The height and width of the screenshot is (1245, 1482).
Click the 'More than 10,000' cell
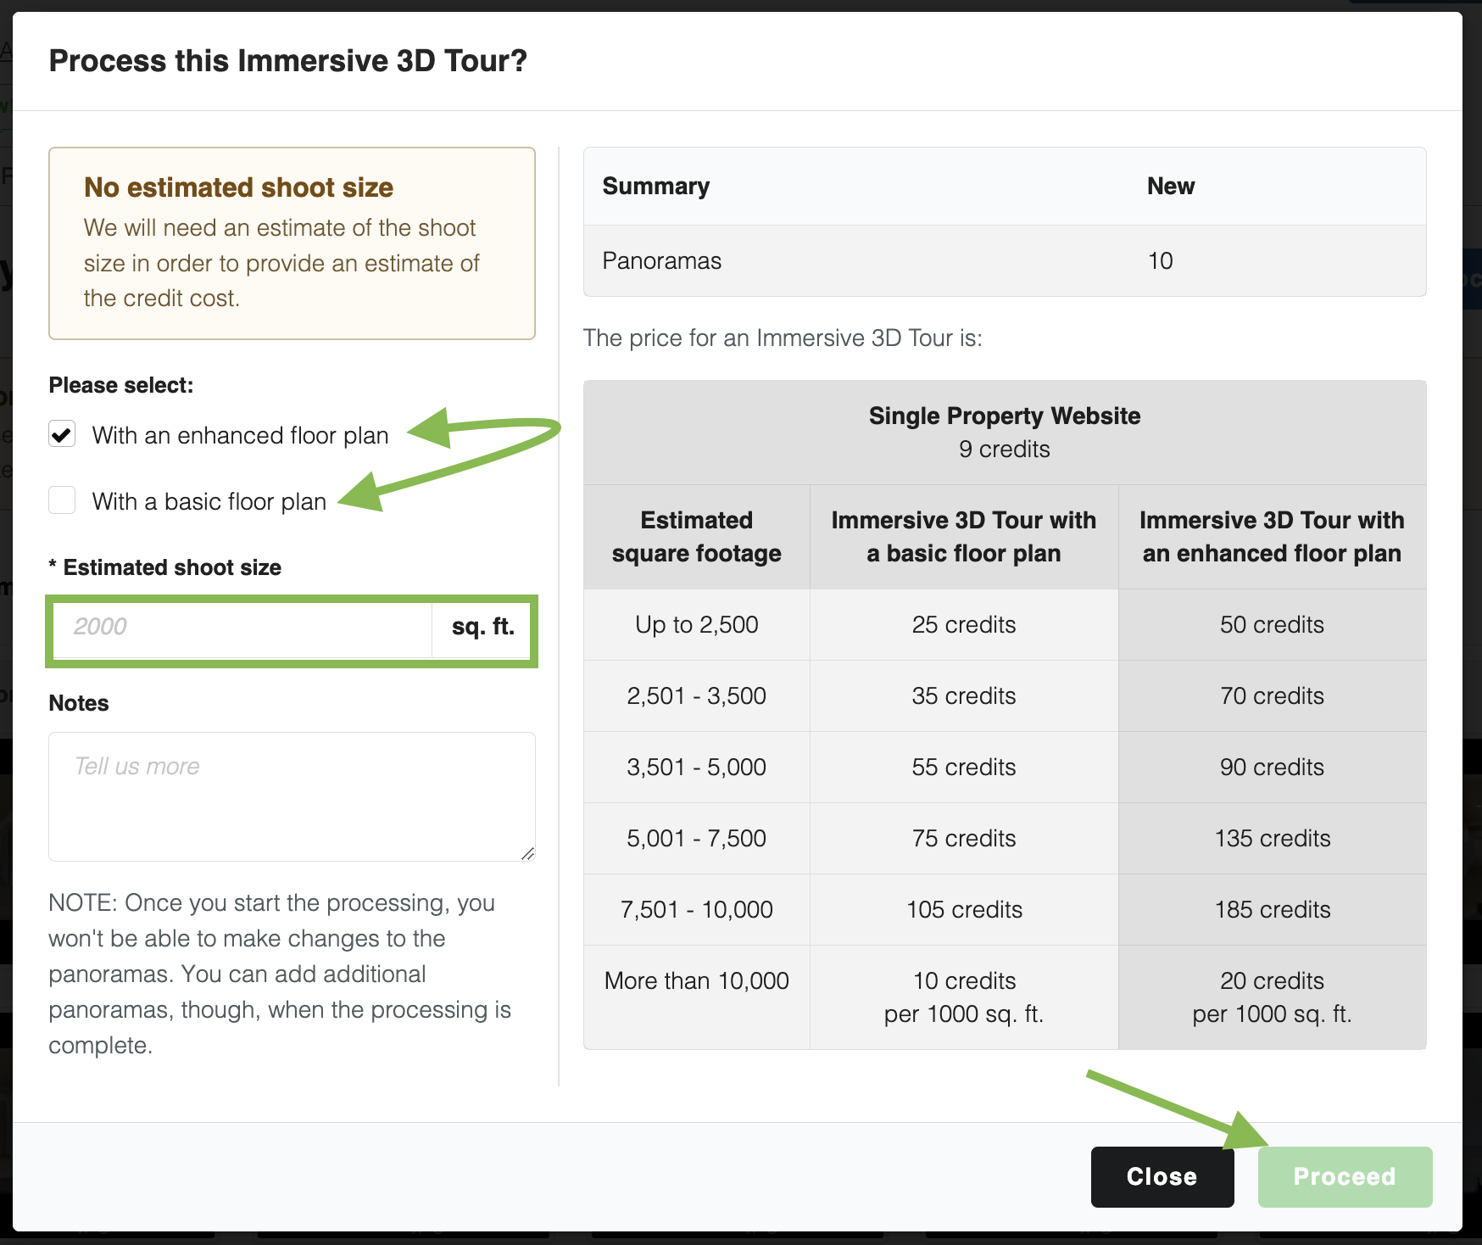tap(697, 997)
